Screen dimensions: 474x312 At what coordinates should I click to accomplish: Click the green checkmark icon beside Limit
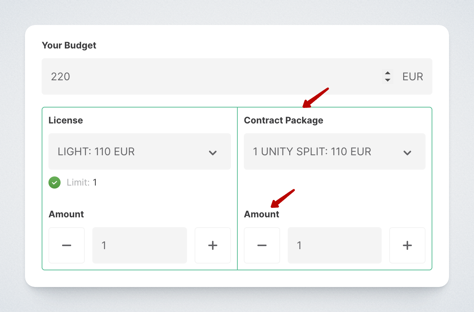(55, 183)
